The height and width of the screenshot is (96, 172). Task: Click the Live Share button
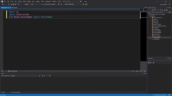point(163,5)
